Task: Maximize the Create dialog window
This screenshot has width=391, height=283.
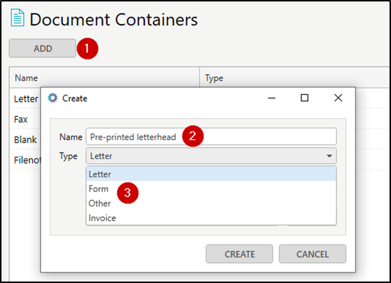Action: (304, 98)
